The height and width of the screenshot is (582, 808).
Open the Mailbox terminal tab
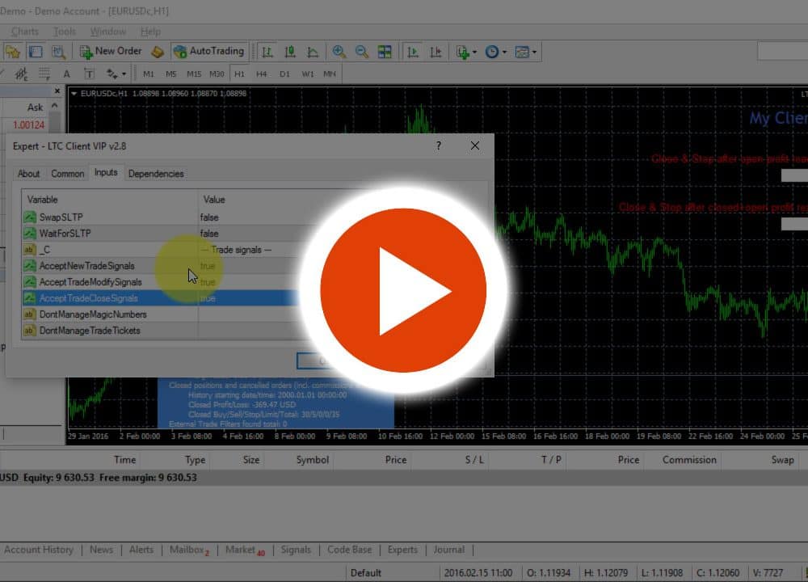pyautogui.click(x=189, y=550)
